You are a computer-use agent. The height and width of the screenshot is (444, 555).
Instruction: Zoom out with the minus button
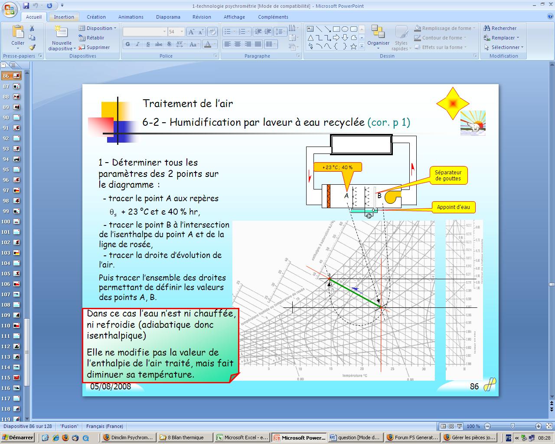pos(487,426)
